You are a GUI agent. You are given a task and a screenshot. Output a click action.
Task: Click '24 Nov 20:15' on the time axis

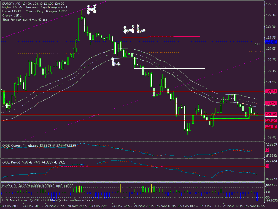32,206
